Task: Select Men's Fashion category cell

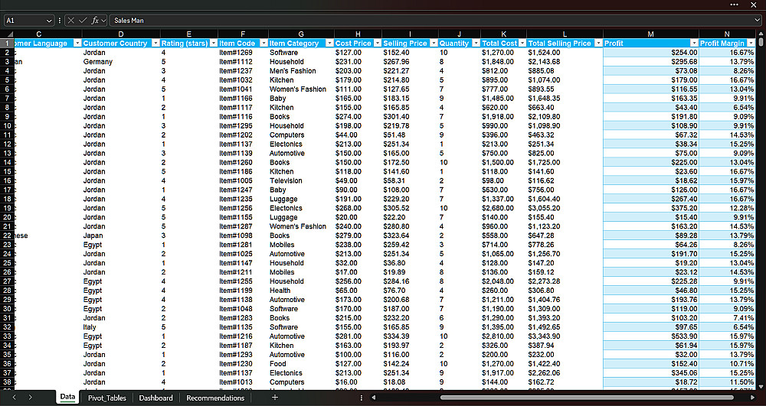Action: (301, 71)
